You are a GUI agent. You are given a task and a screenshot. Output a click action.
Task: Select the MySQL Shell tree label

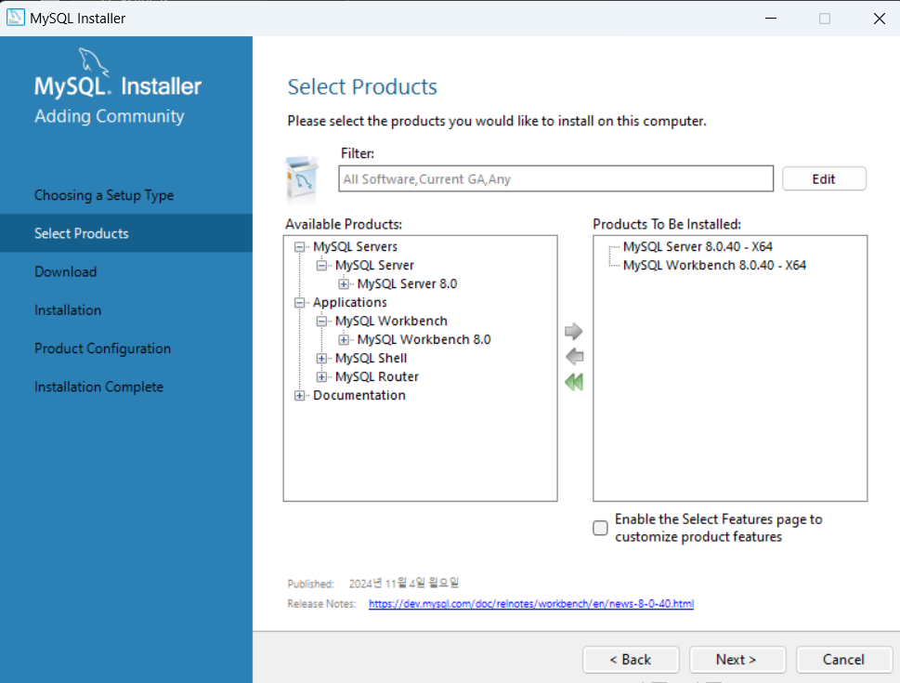point(372,359)
